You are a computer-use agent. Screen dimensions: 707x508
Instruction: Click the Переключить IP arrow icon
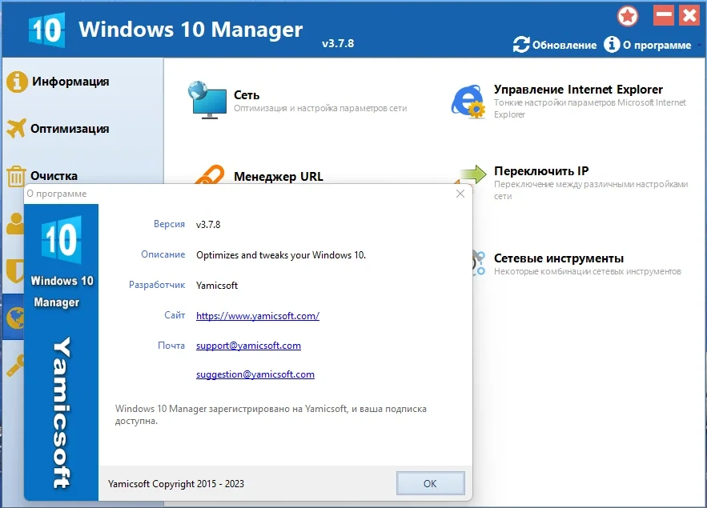[472, 174]
